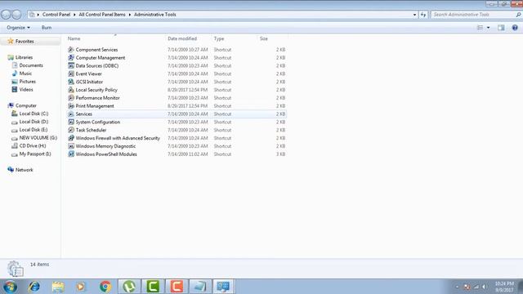Sort by the Size column header
The width and height of the screenshot is (523, 294).
pos(264,38)
